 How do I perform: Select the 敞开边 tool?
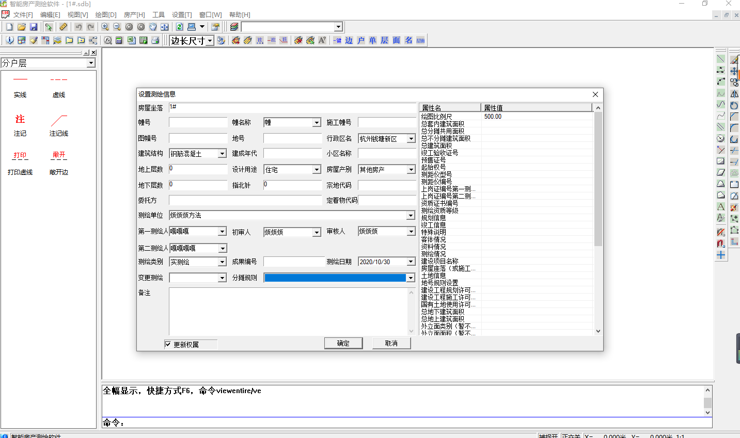(59, 164)
